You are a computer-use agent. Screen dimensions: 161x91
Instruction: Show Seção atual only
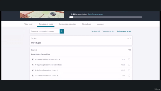96,31
